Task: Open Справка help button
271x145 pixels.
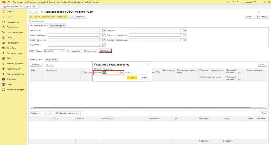Action: (262, 17)
